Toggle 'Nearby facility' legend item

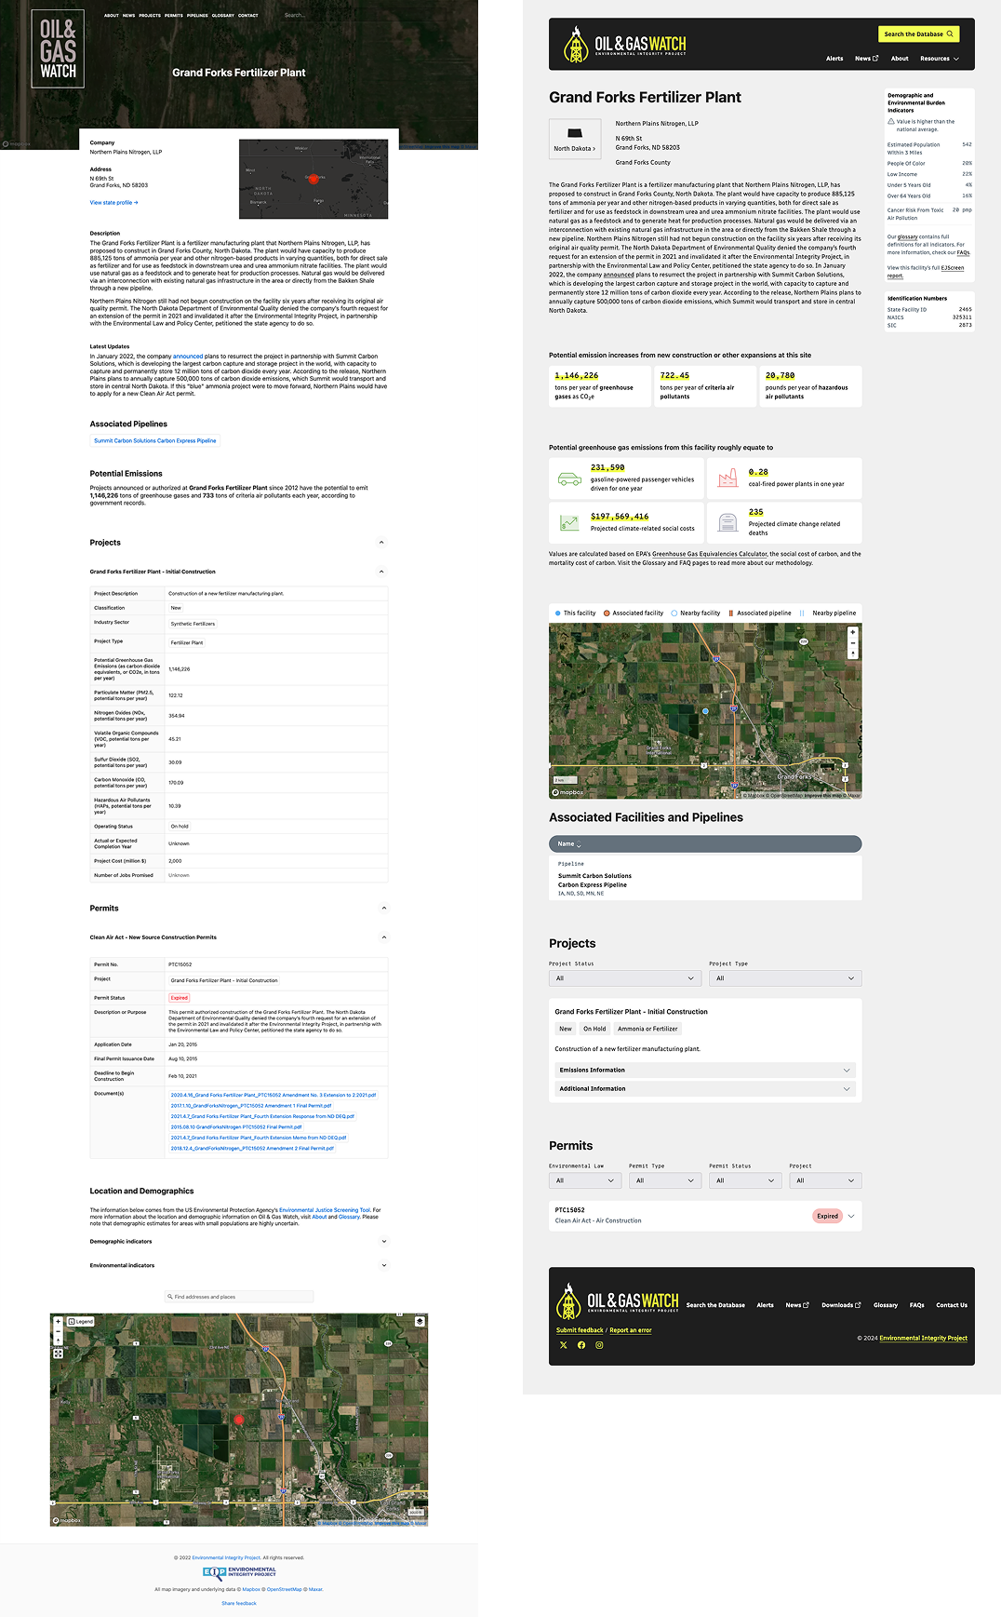click(696, 613)
